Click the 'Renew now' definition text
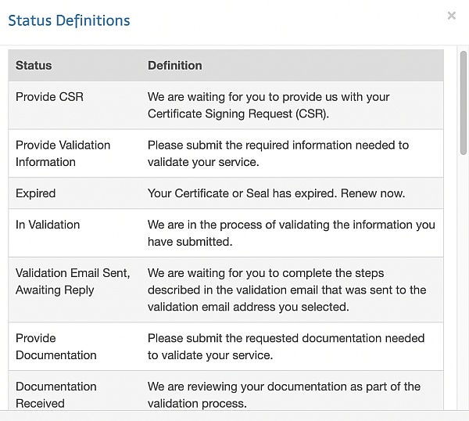Screen dimensions: 469x421 [276, 193]
